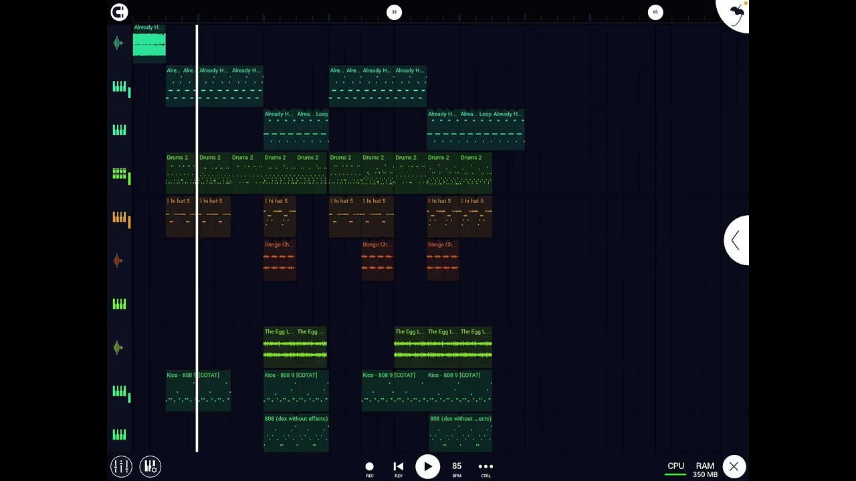Close the bottom toolbar with the X
This screenshot has height=481, width=856.
click(x=734, y=466)
